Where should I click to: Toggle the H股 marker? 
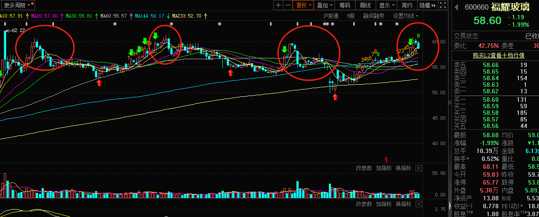click(351, 16)
